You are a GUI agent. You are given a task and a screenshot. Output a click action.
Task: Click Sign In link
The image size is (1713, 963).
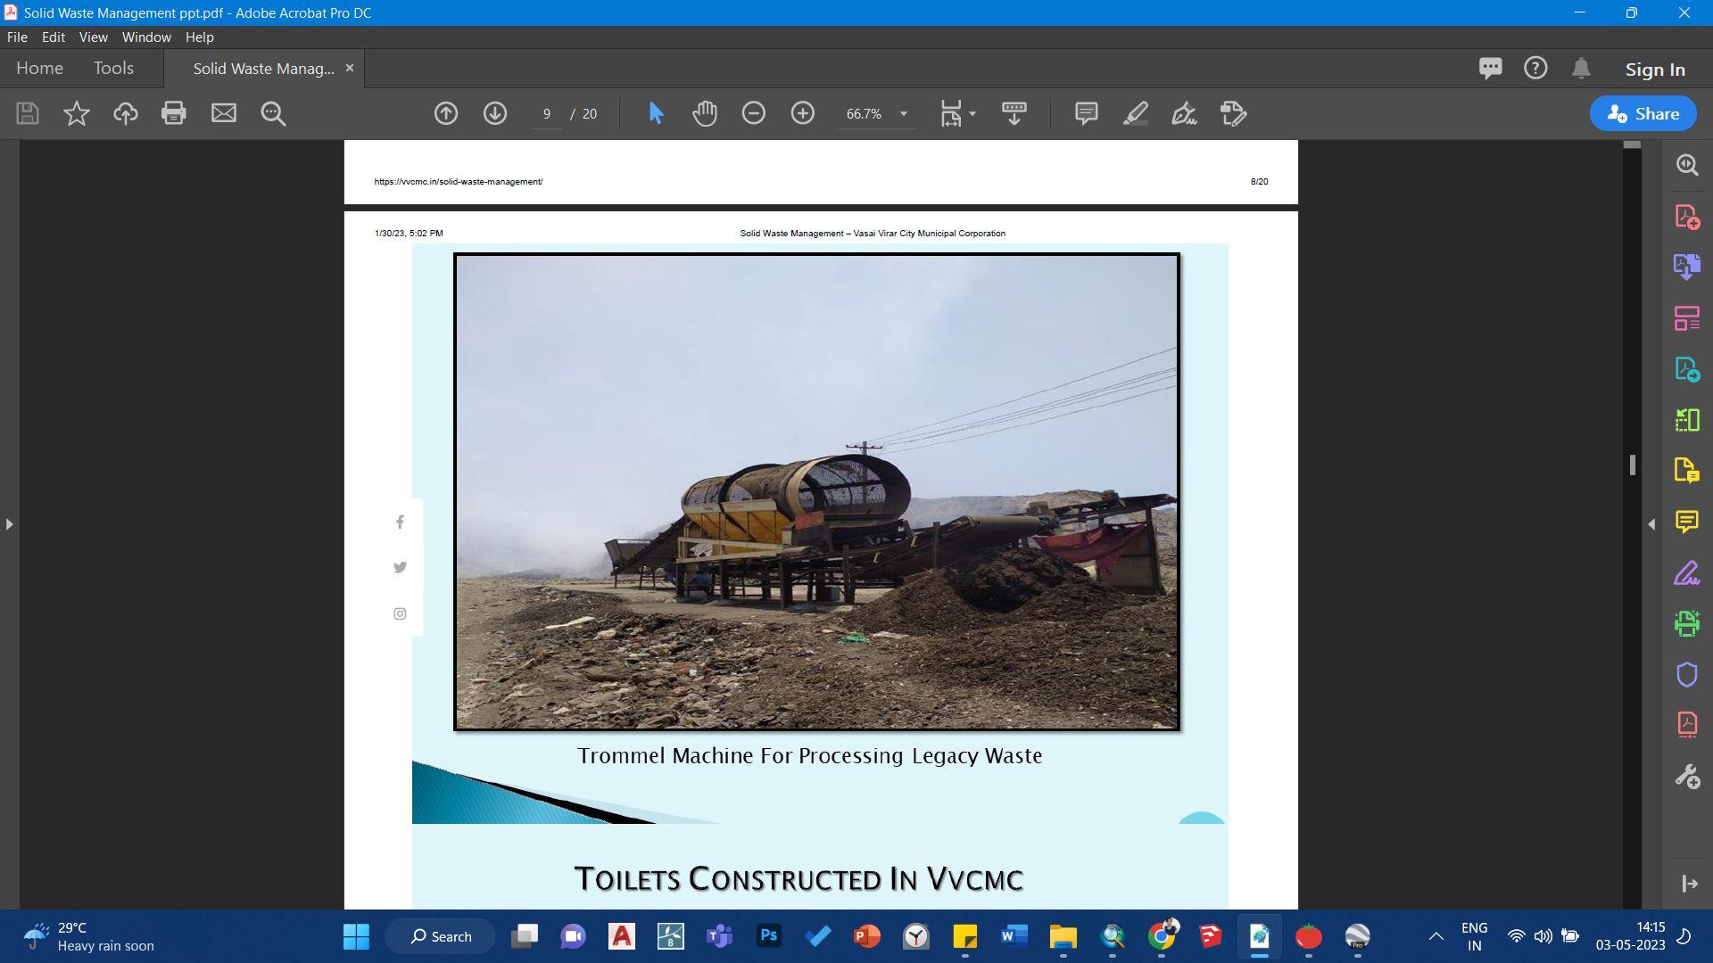(1654, 70)
